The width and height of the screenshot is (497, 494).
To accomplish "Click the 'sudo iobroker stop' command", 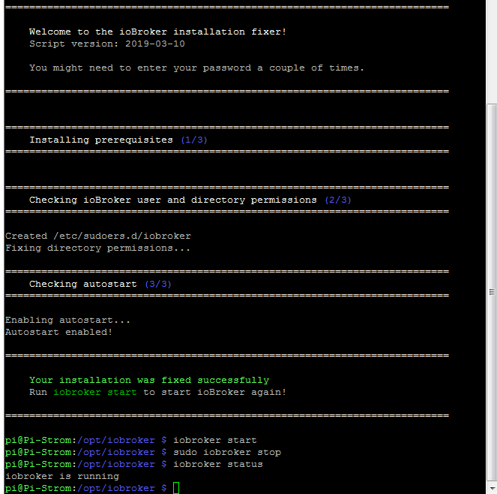I will tap(227, 452).
